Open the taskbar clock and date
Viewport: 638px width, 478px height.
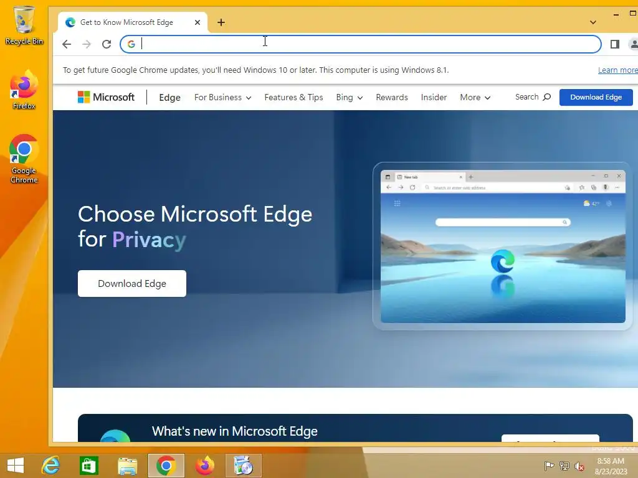tap(611, 466)
